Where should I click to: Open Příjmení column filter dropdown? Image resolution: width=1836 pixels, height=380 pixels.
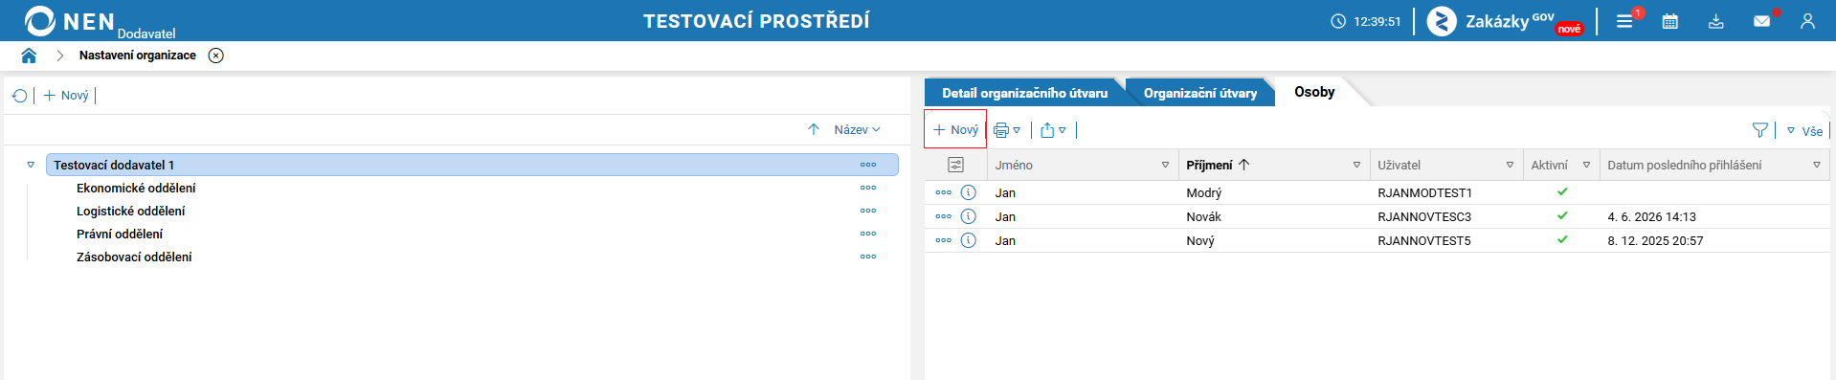point(1356,165)
